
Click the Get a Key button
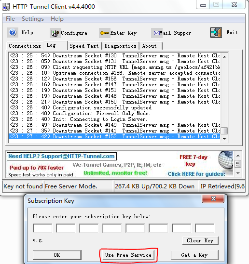[x=194, y=255]
